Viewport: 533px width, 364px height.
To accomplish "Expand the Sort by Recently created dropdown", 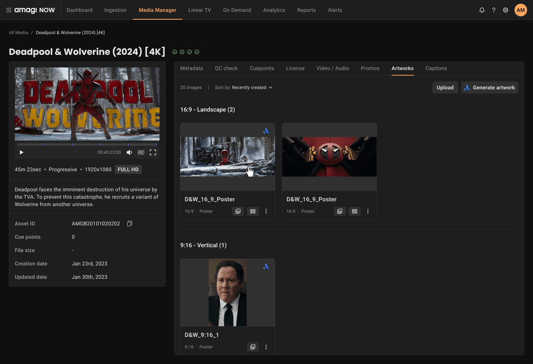I will tap(244, 87).
